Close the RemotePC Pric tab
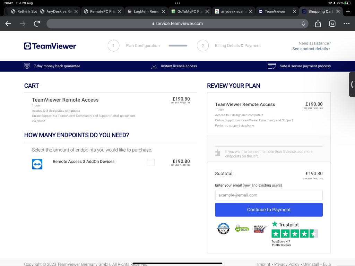 [x=120, y=11]
